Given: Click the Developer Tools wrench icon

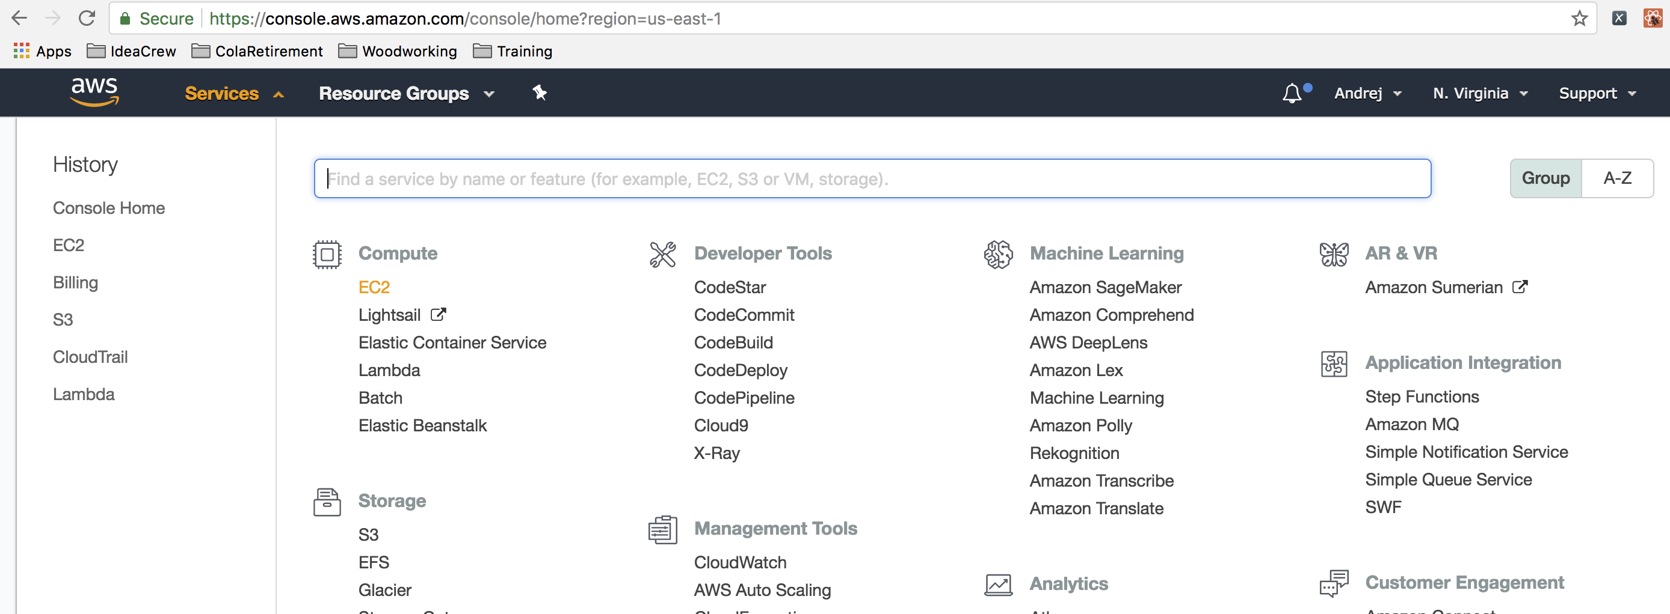Looking at the screenshot, I should tap(662, 255).
